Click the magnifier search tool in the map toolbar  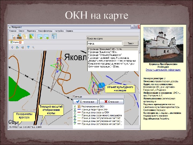coord(33,47)
